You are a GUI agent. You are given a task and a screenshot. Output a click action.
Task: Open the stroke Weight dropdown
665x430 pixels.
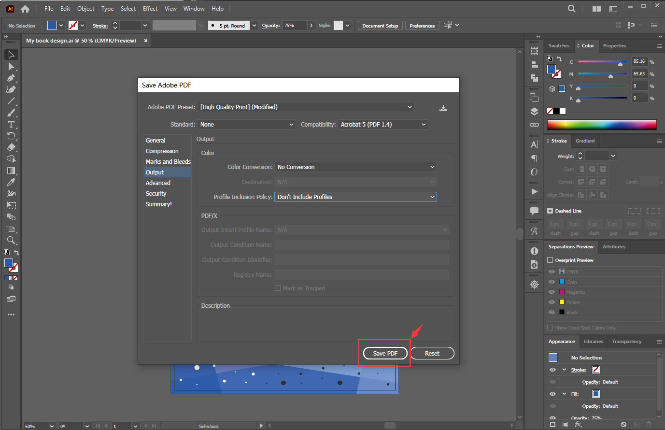[x=613, y=156]
